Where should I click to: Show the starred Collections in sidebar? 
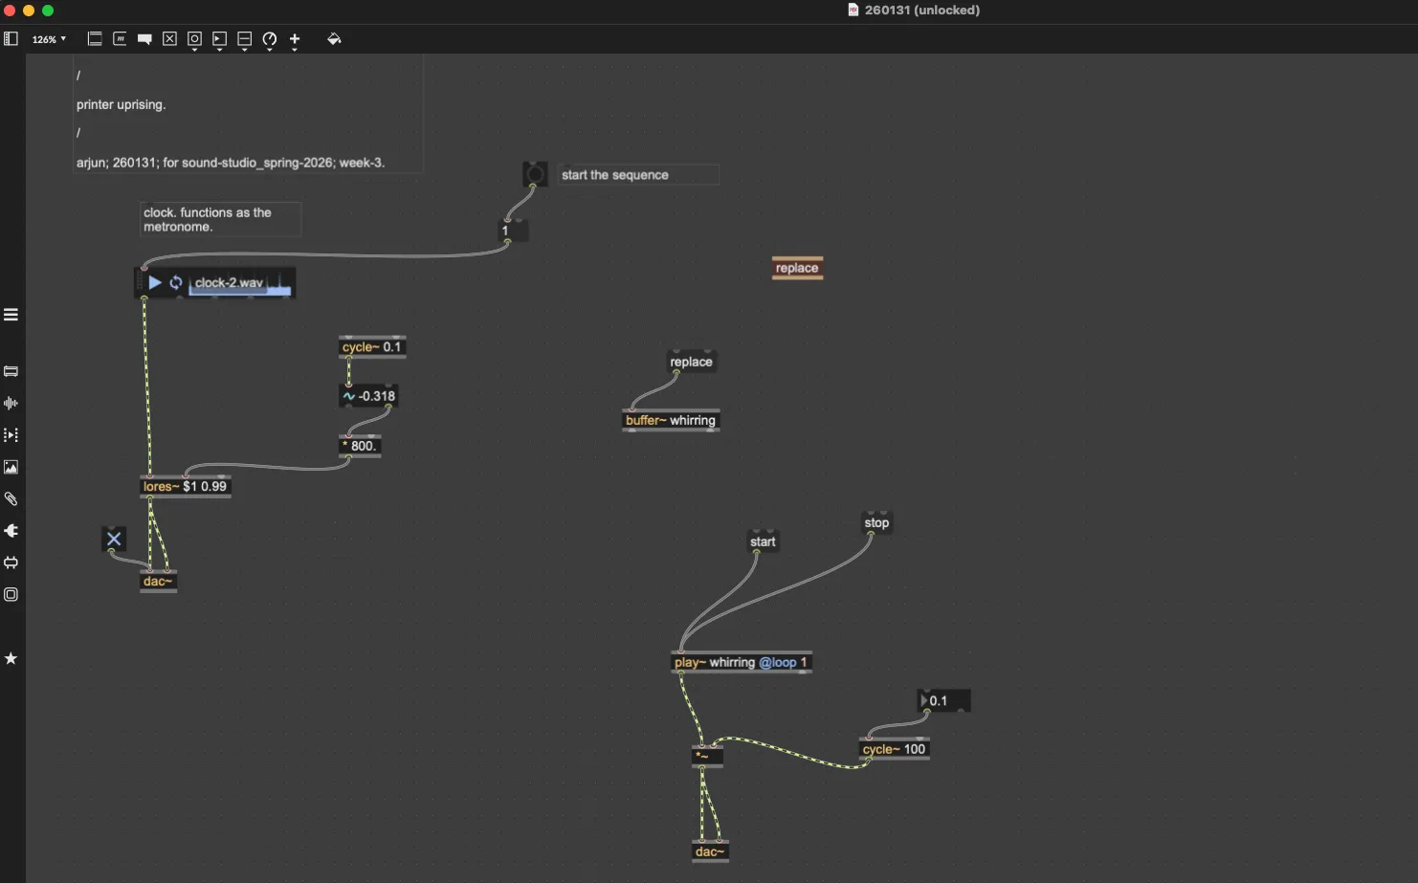(x=11, y=658)
